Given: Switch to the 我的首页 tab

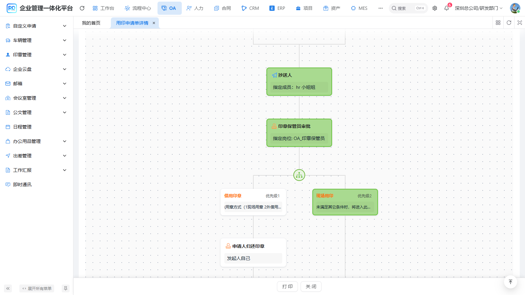Looking at the screenshot, I should pyautogui.click(x=91, y=23).
